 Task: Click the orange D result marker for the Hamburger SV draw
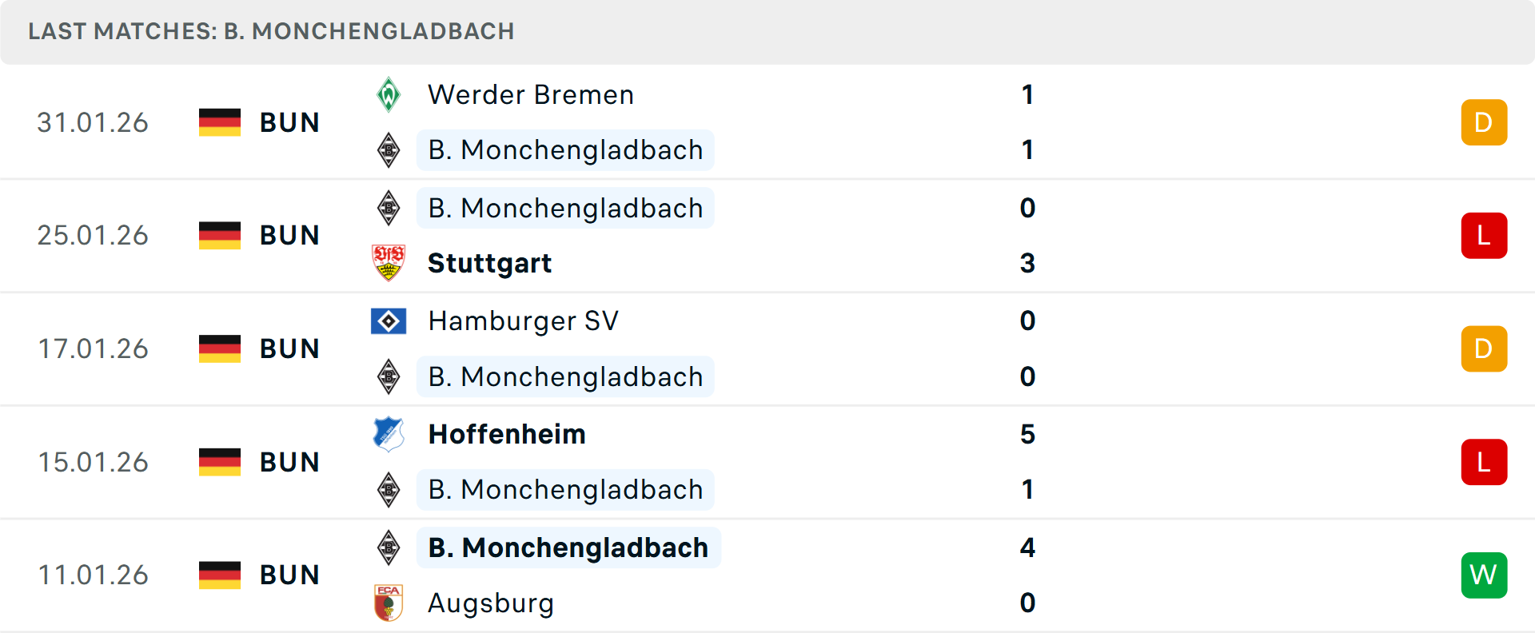pyautogui.click(x=1484, y=348)
